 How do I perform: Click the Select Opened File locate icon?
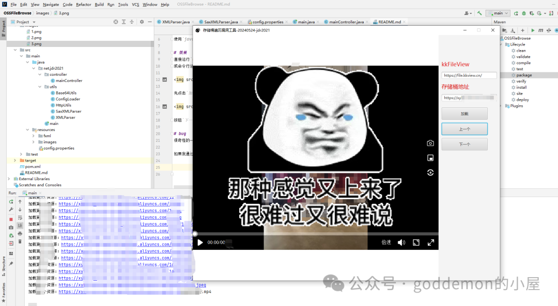(x=116, y=22)
